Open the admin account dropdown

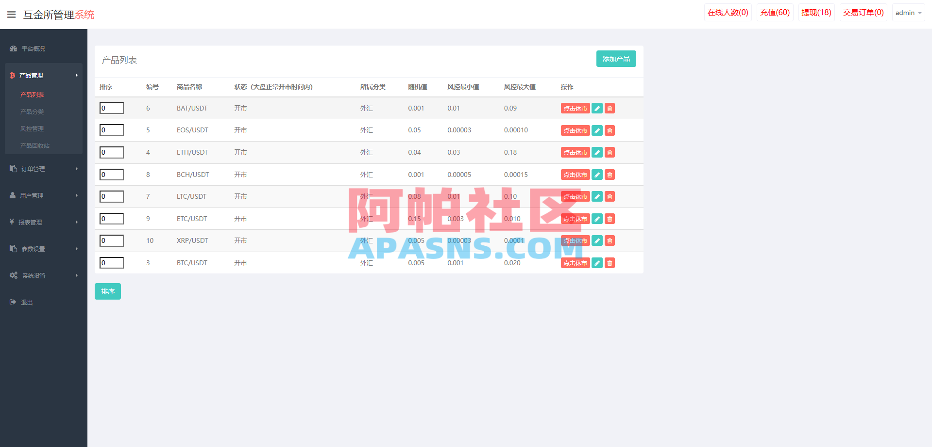point(908,13)
